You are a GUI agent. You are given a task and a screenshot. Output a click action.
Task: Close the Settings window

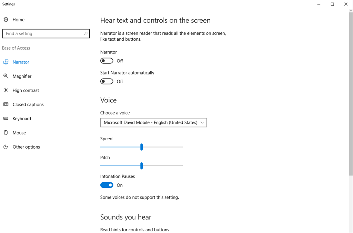[346, 4]
